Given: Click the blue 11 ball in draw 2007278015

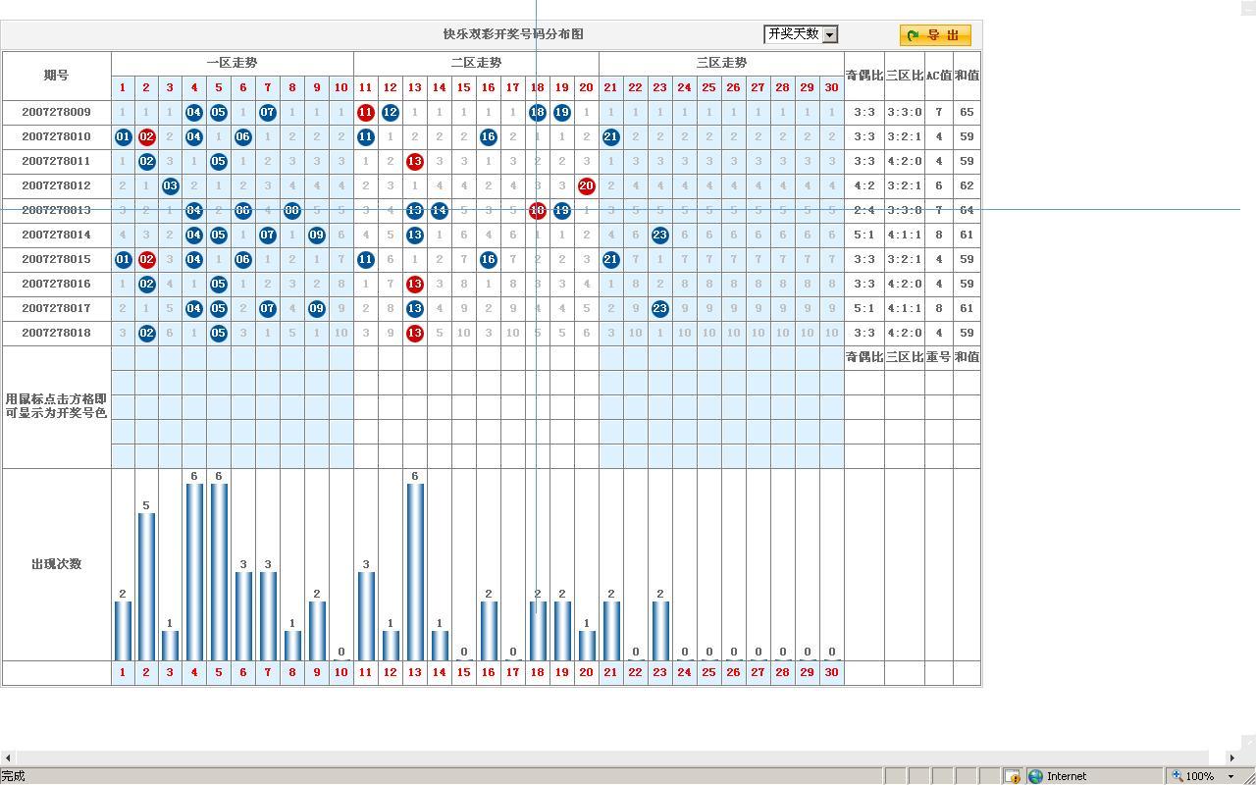Looking at the screenshot, I should pos(366,260).
